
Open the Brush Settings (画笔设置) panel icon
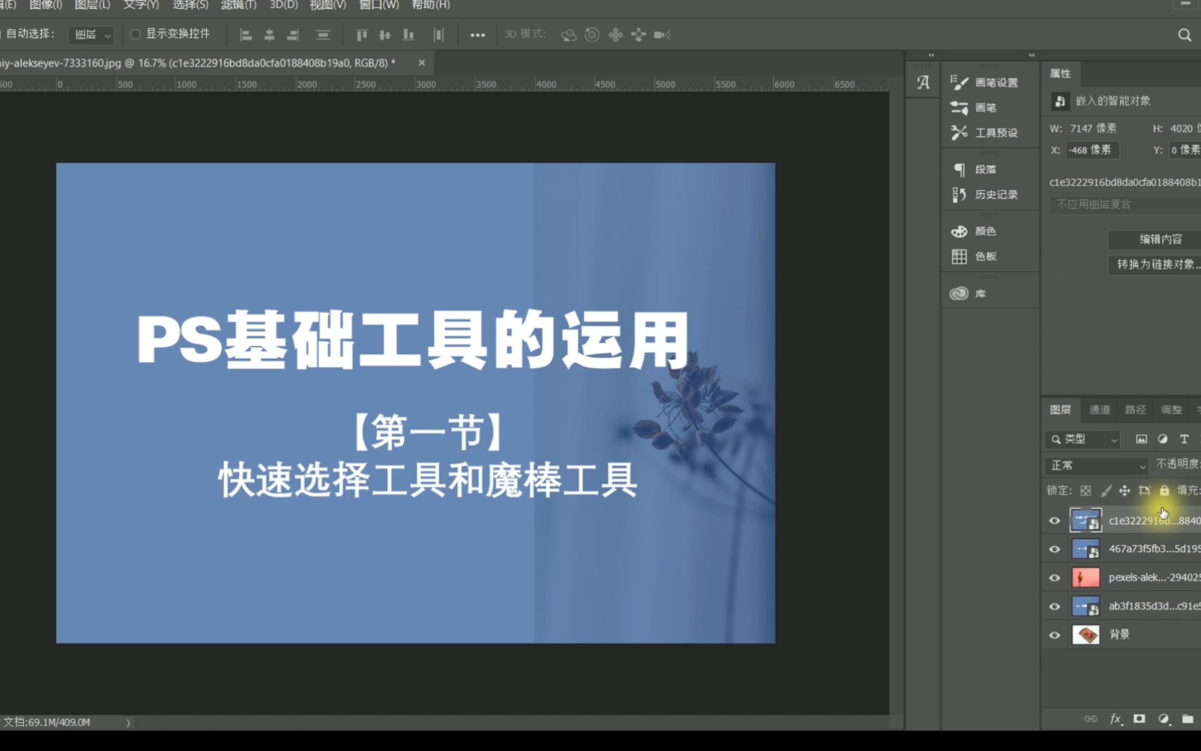pos(959,83)
